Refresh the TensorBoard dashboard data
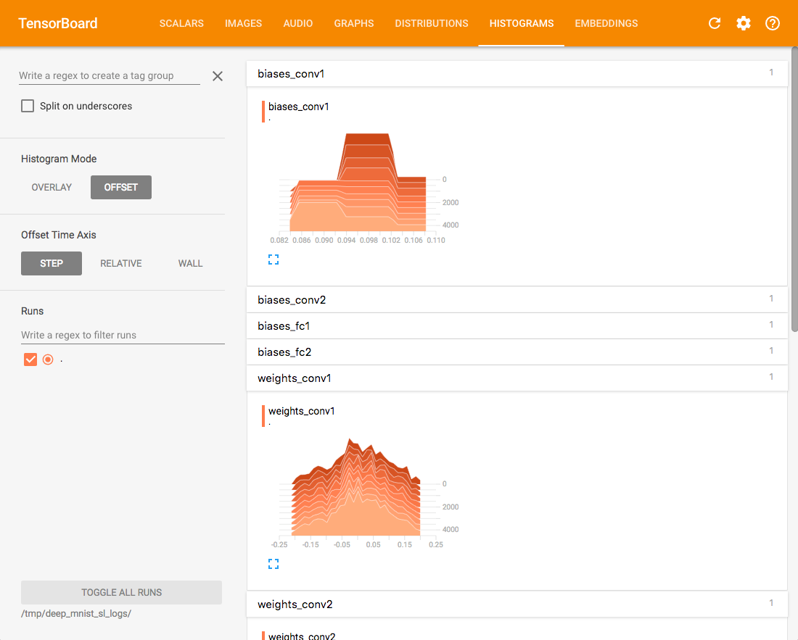Viewport: 798px width, 640px height. tap(715, 23)
